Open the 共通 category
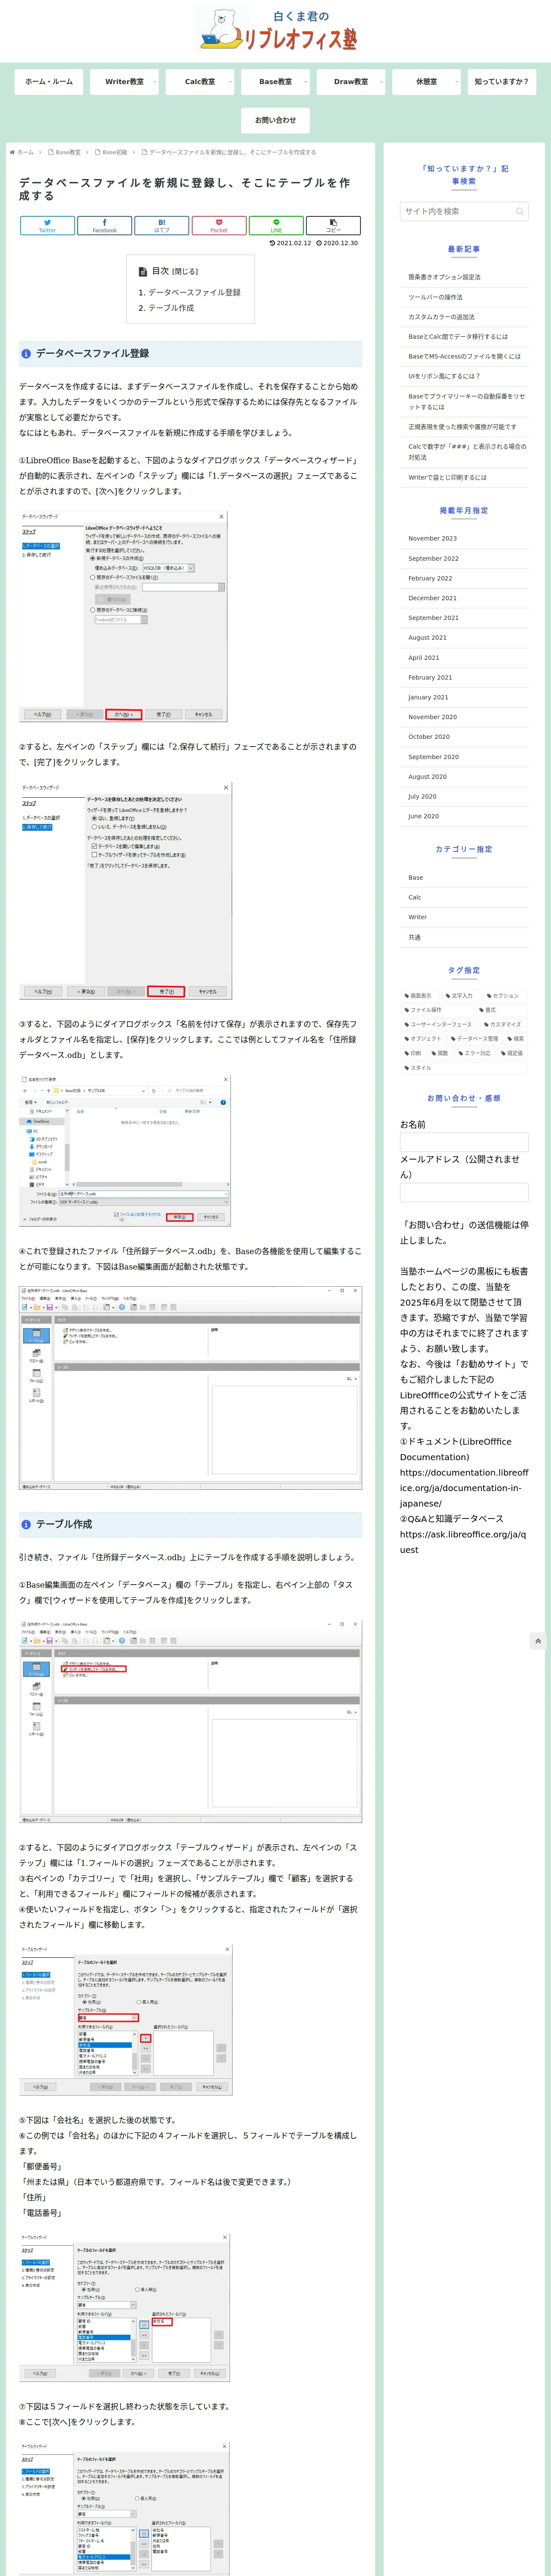 [464, 937]
